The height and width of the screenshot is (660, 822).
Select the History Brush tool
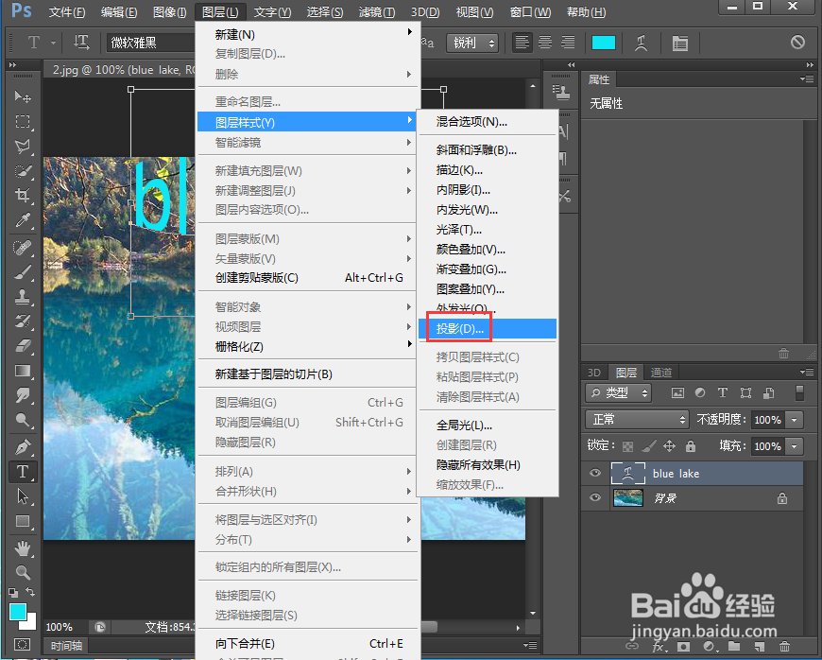[23, 321]
